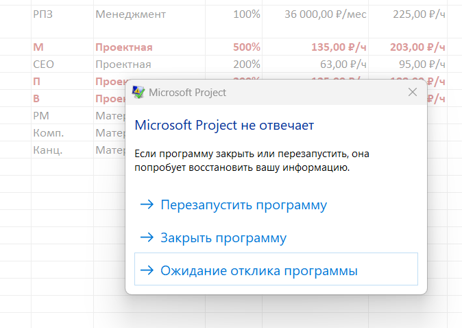Click the Microsoft Project dialog icon
This screenshot has height=328, width=462.
click(138, 93)
